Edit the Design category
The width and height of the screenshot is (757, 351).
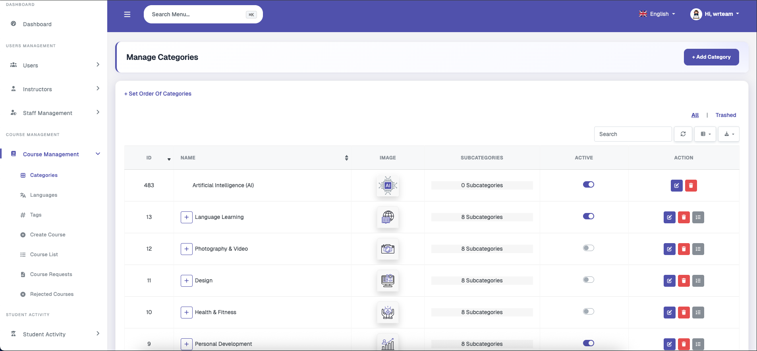(x=669, y=281)
